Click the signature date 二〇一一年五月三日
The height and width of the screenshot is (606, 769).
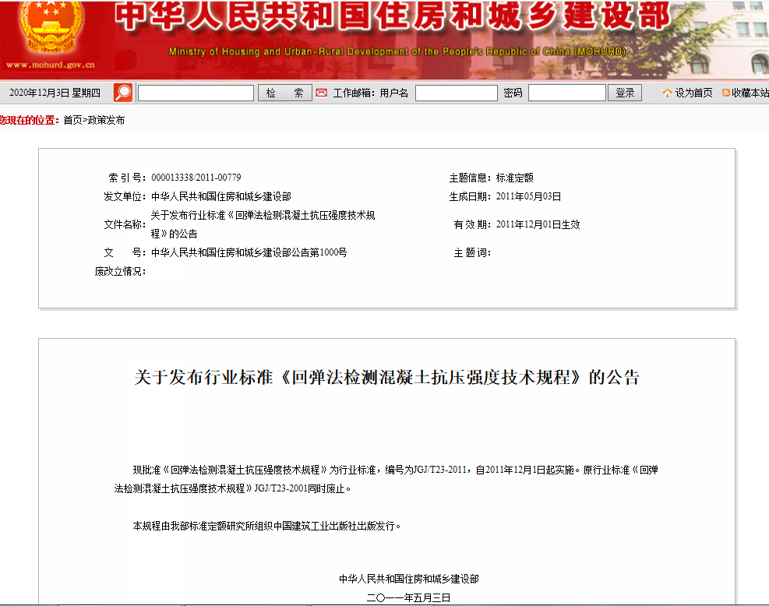(x=408, y=597)
